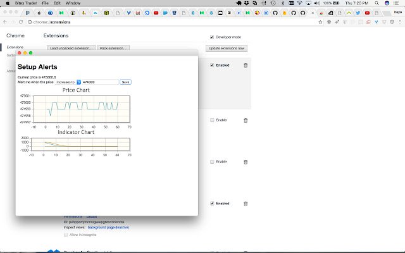Click the clock showing Thu 7:20 PM
405x253 pixels.
coord(357,3)
